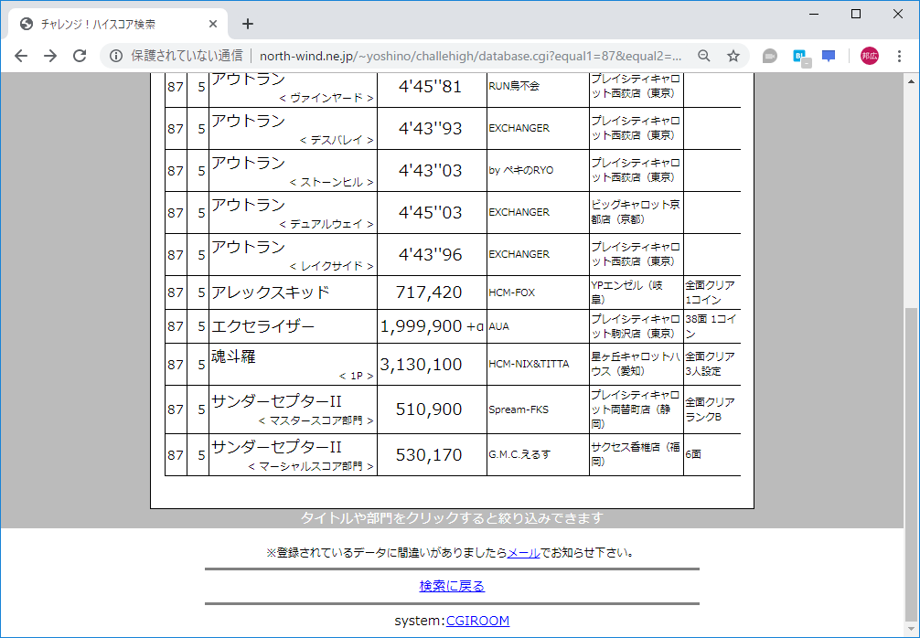Select the チャレンジ！ハイスコア検索 tab
920x638 pixels.
(110, 23)
